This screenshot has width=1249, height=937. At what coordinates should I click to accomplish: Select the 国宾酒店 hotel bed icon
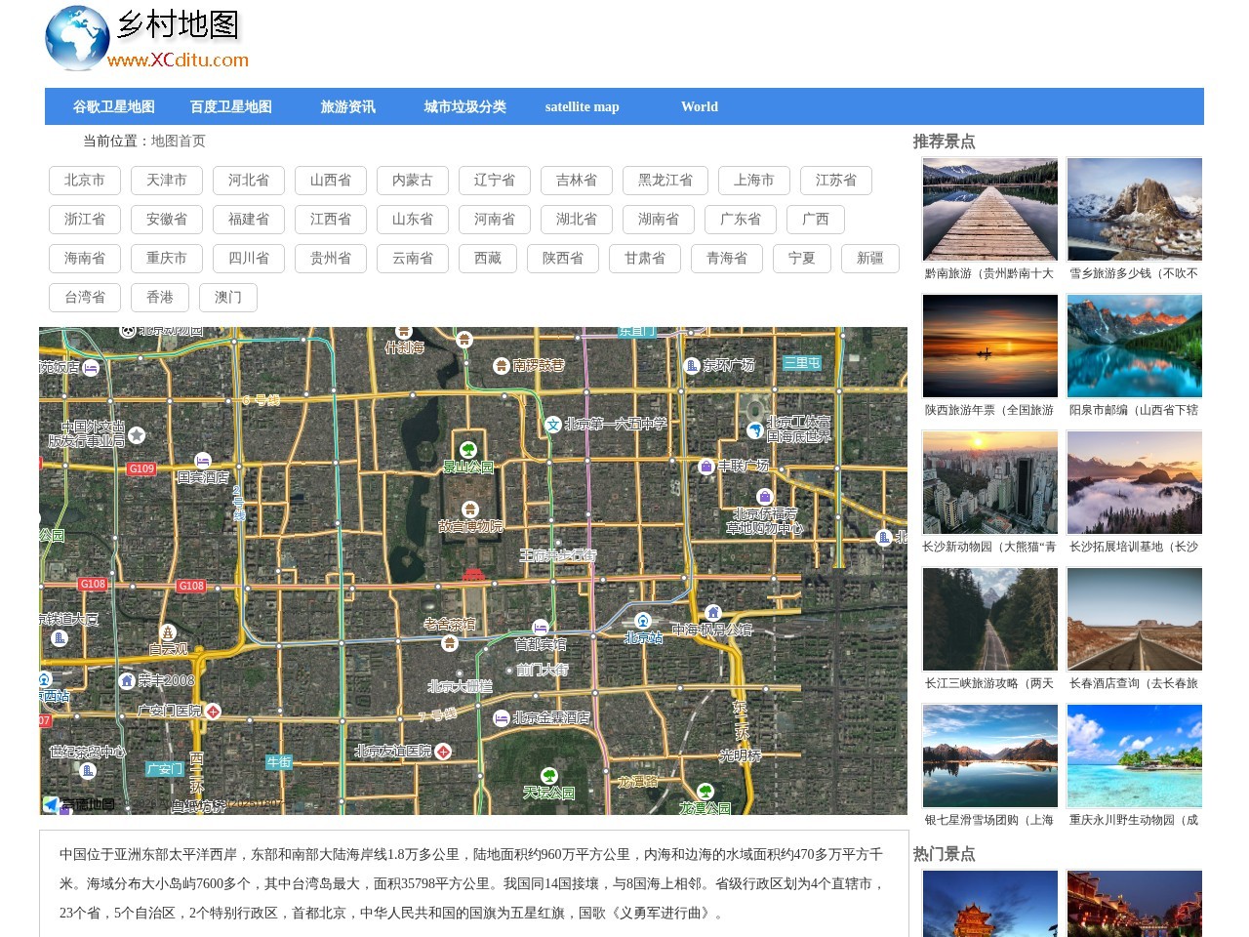203,461
